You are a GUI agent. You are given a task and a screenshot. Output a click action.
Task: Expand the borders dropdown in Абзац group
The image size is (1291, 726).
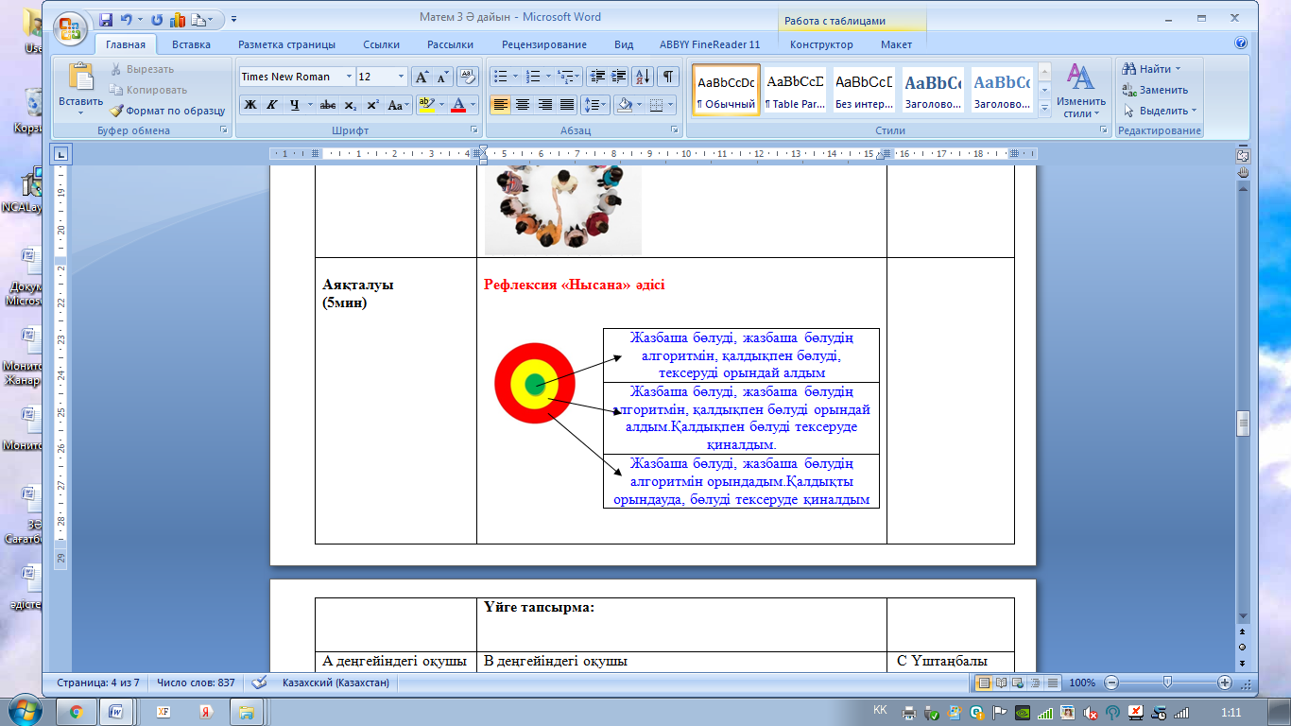(671, 104)
